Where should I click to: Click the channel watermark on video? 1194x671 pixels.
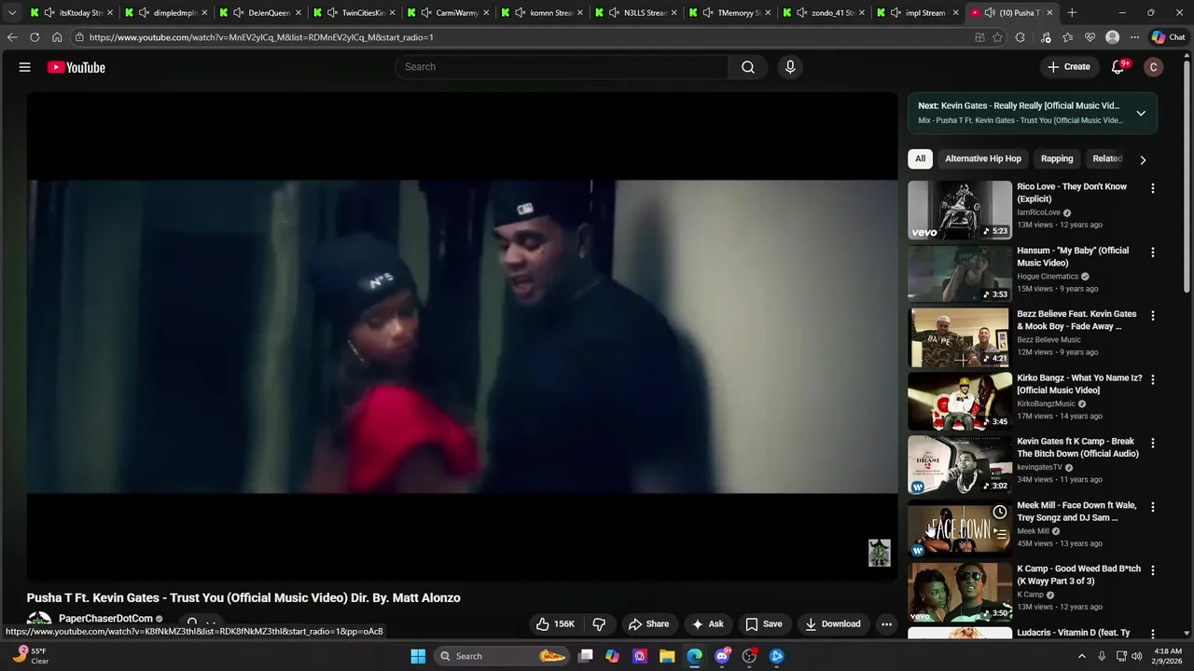coord(880,553)
